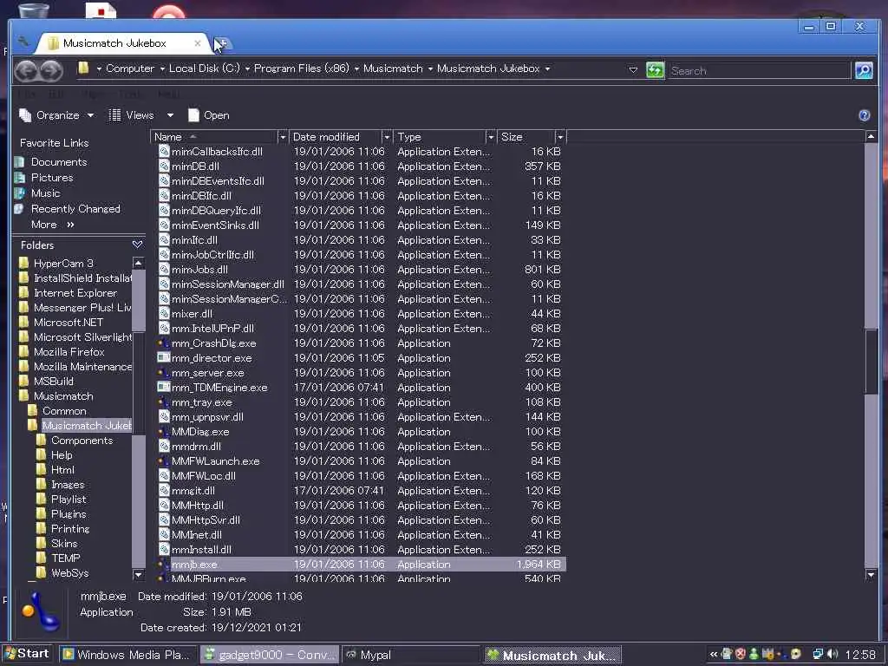
Task: Click the folder tree scroll up arrow
Action: 138,263
